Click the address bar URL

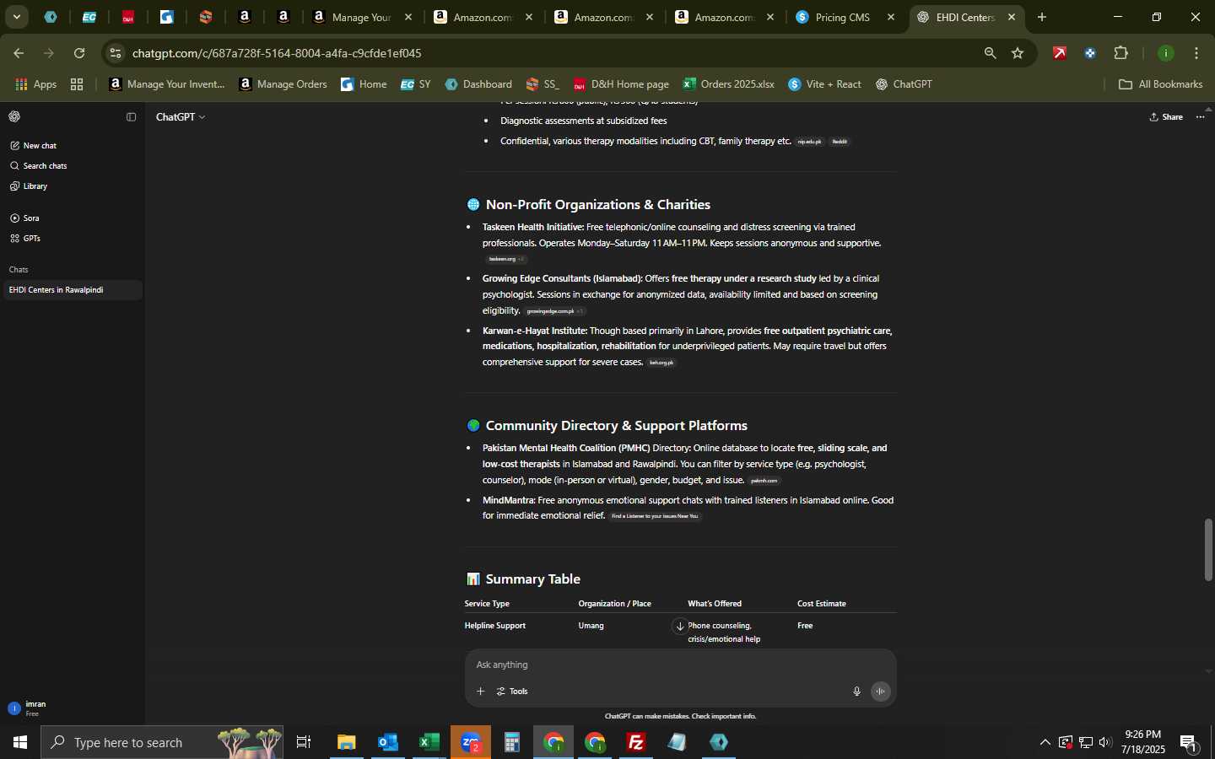(277, 53)
